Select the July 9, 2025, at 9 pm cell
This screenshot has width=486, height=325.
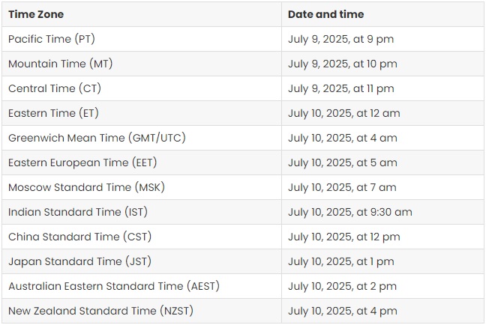382,39
